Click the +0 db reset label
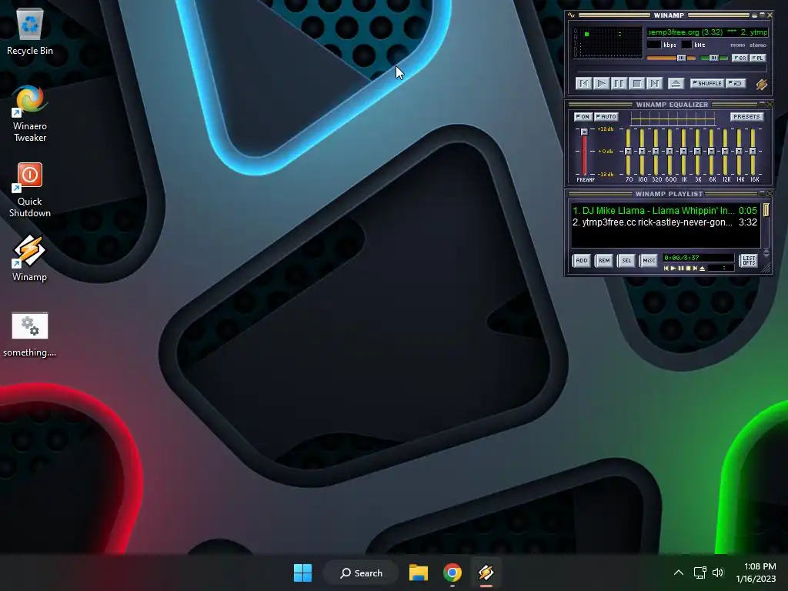 606,152
